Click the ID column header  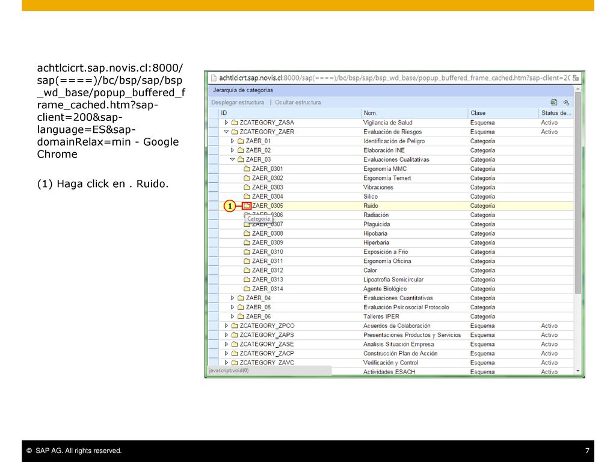(x=289, y=112)
